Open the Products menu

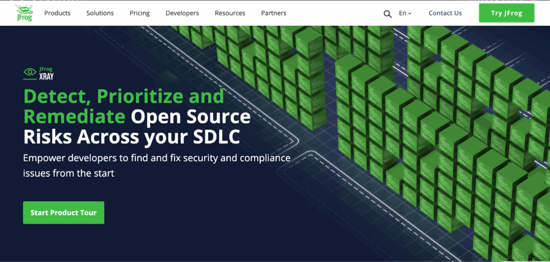coord(57,13)
